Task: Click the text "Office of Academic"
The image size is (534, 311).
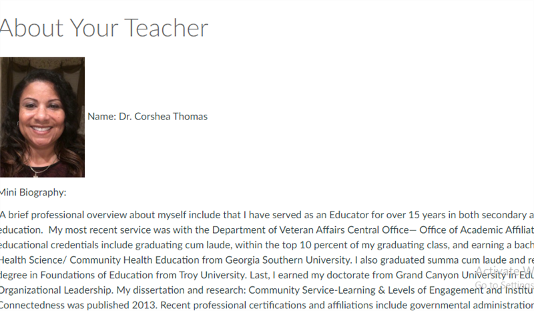Action: click(x=461, y=230)
